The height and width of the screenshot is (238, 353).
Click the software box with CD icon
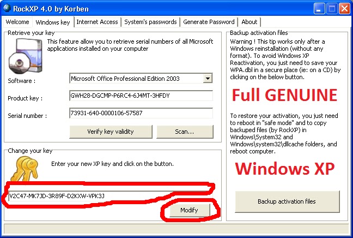(26, 56)
